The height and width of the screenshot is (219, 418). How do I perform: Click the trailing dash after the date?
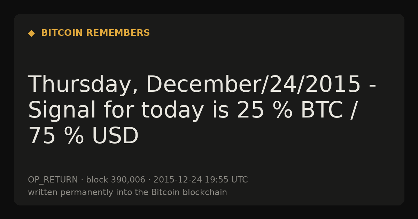tap(372, 86)
